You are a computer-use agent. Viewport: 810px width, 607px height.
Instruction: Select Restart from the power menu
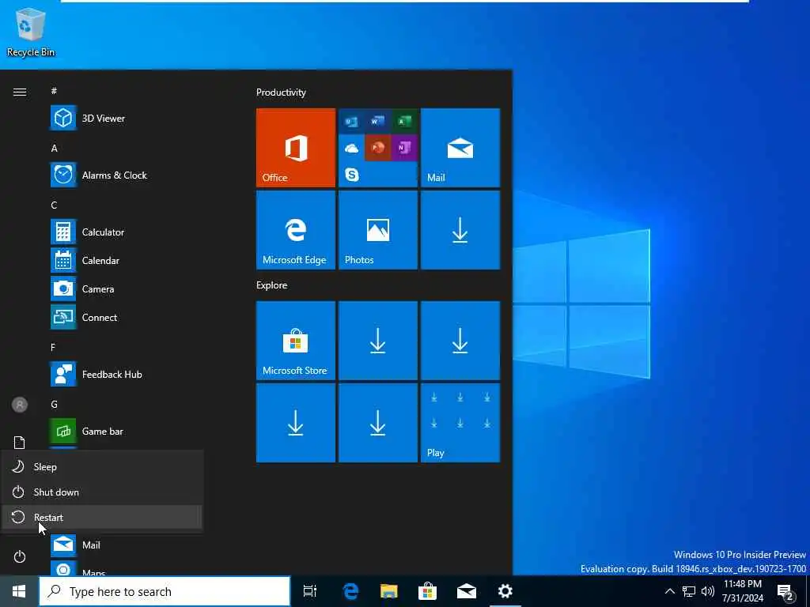point(102,517)
